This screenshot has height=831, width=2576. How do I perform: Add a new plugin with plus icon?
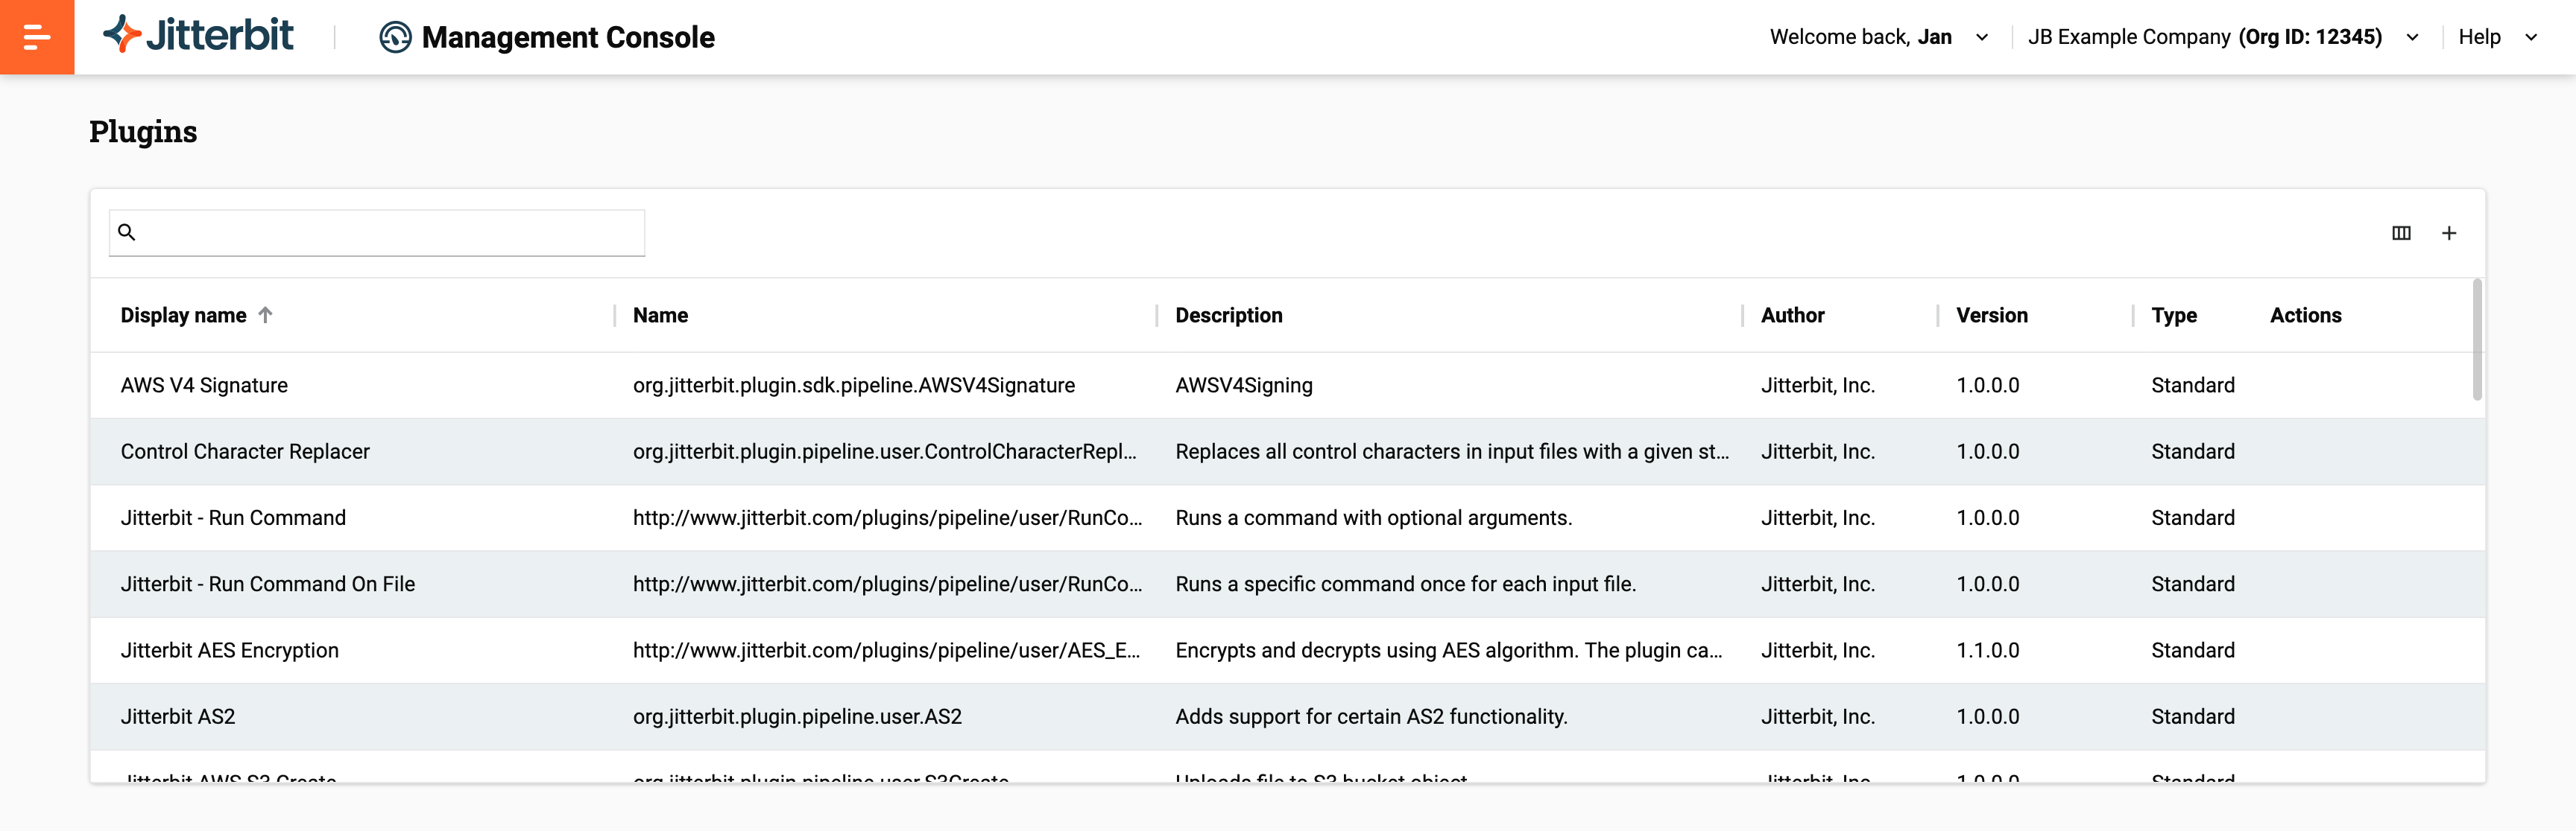pos(2449,233)
